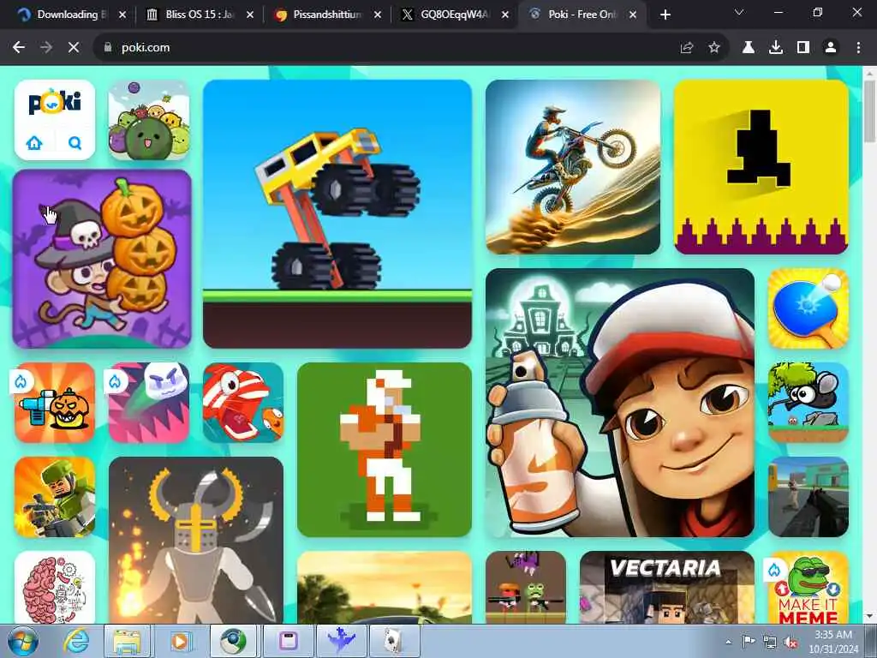877x658 pixels.
Task: Click the purple app taskbar icon
Action: pos(288,641)
